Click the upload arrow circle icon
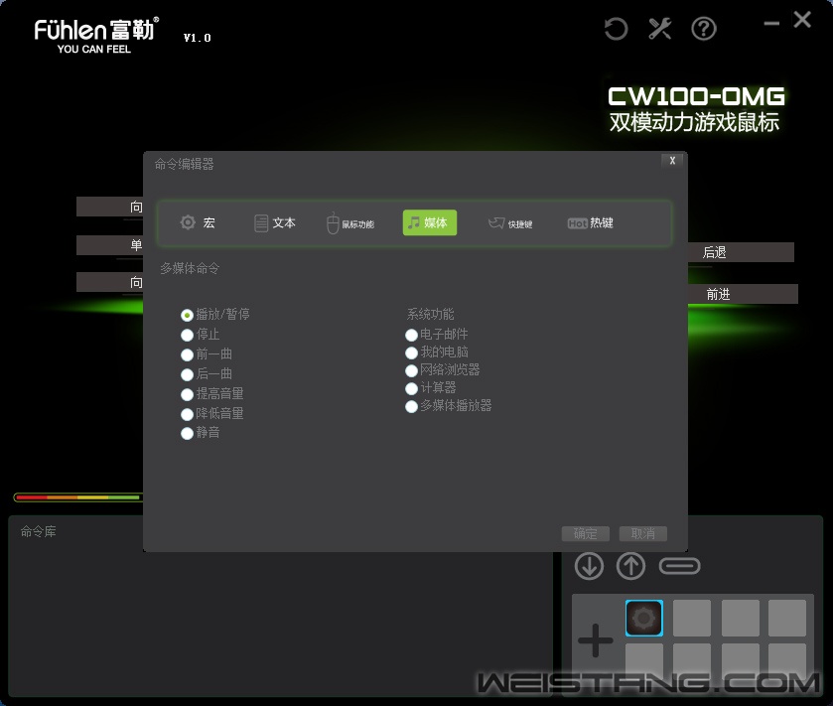 click(x=631, y=566)
